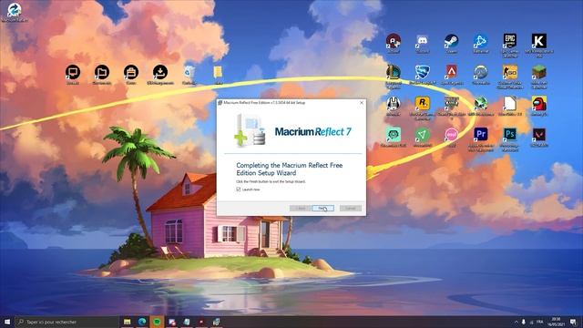This screenshot has height=328, width=583.
Task: Launch Discord from the desktop
Action: (423, 44)
